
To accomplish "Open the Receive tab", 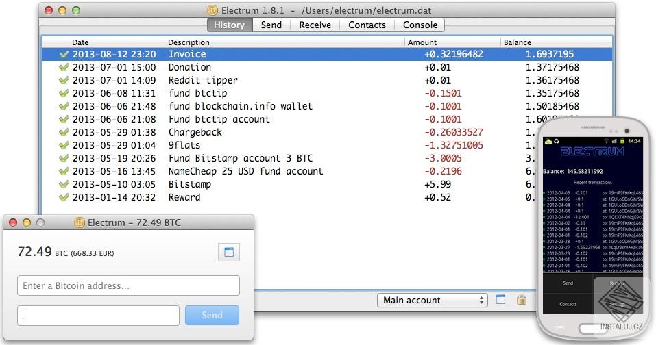I will point(315,25).
